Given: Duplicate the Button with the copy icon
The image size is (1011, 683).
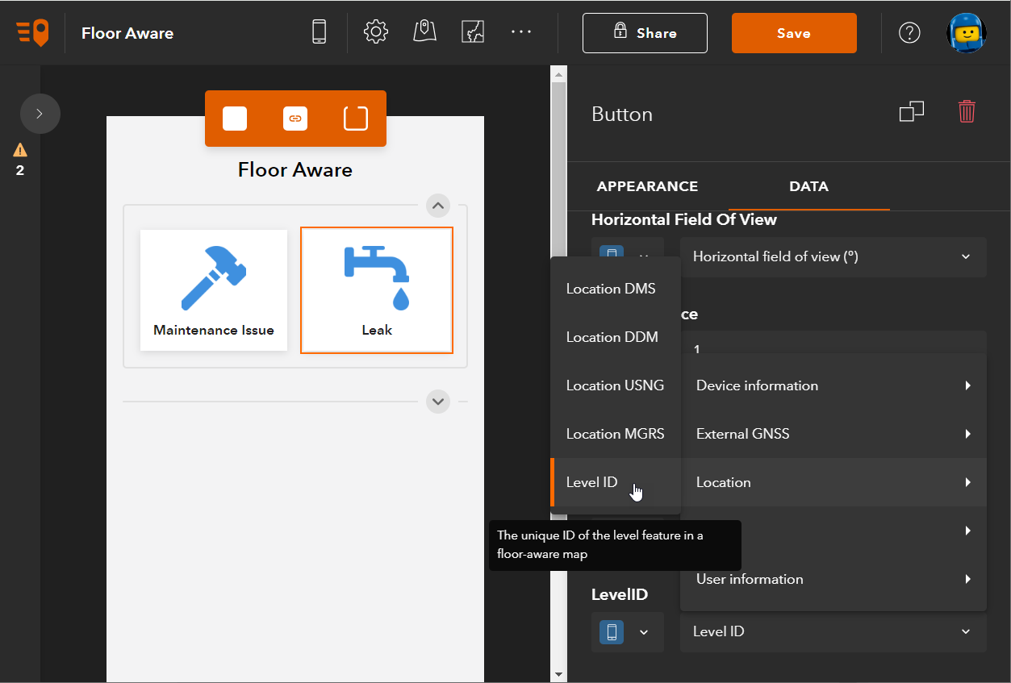Looking at the screenshot, I should 912,111.
